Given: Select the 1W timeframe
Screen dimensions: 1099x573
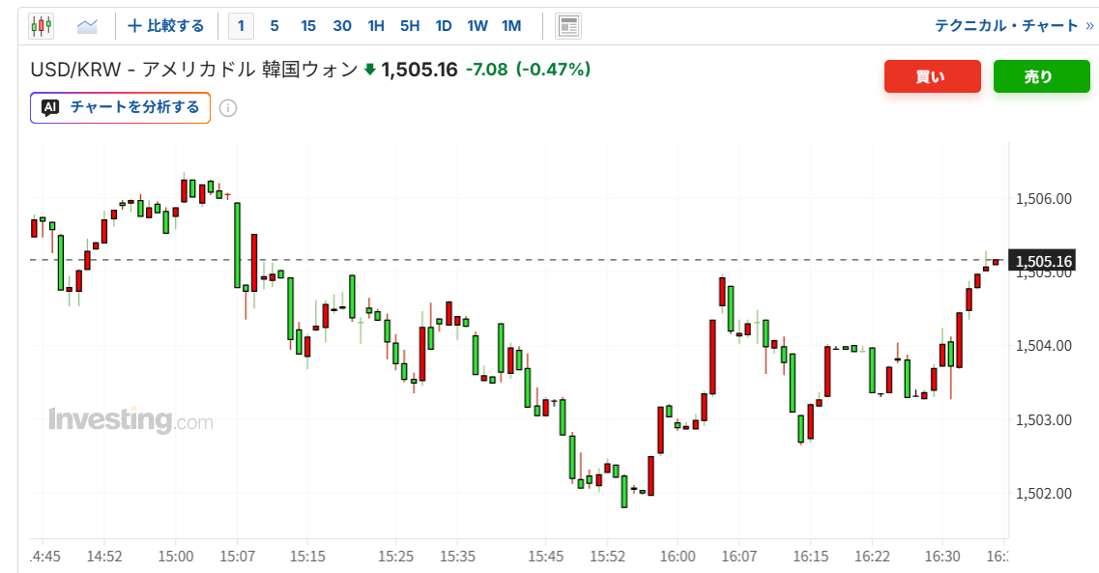Looking at the screenshot, I should click(477, 26).
